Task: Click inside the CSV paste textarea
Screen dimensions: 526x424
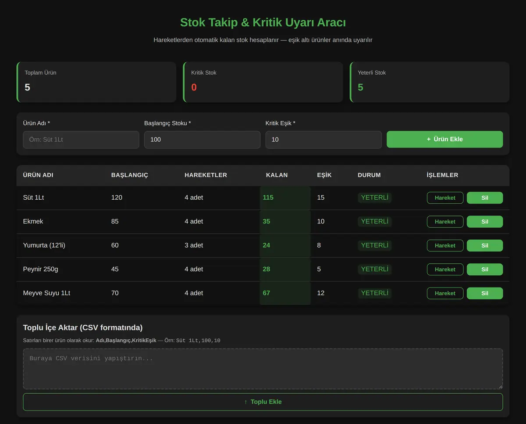Action: click(263, 369)
